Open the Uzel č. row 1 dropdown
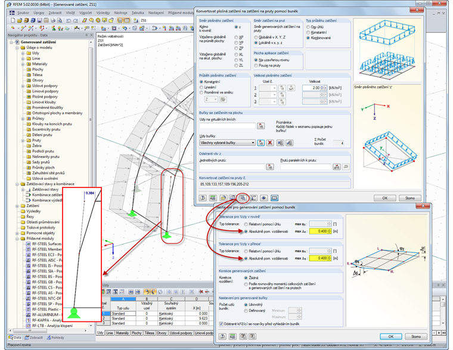Viewport: 453px width, 350px height. (x=274, y=87)
